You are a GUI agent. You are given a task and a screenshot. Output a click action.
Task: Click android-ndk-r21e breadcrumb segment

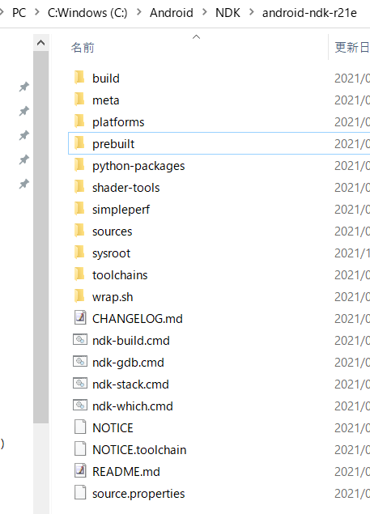pos(309,13)
